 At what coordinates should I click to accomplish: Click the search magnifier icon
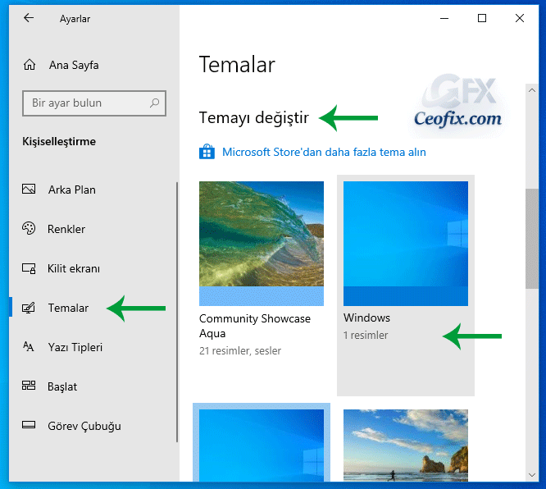(x=154, y=103)
